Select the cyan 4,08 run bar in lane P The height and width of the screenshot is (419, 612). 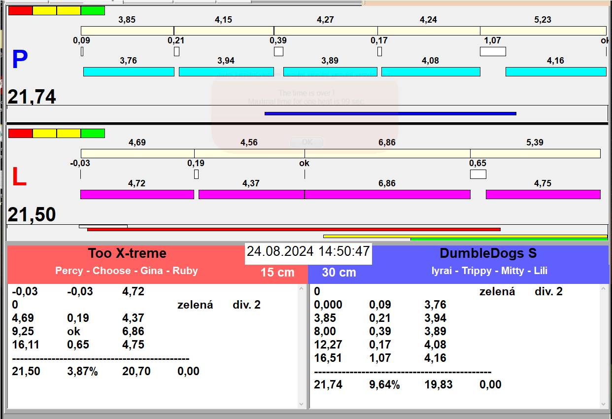431,71
